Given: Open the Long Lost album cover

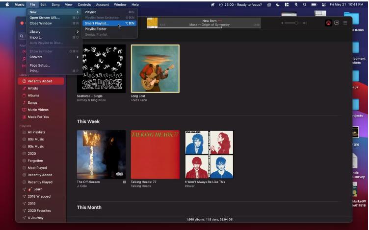Looking at the screenshot, I should (x=156, y=69).
